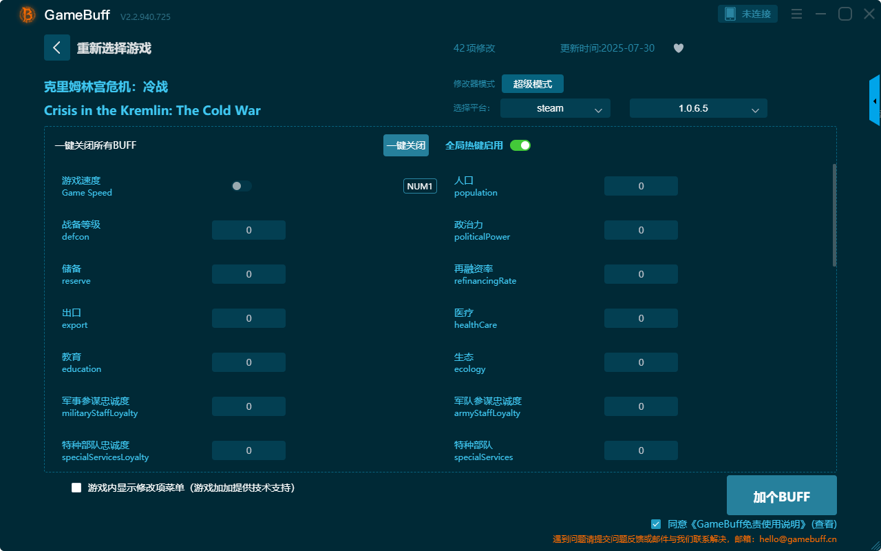Open the steam platform dropdown

point(555,108)
